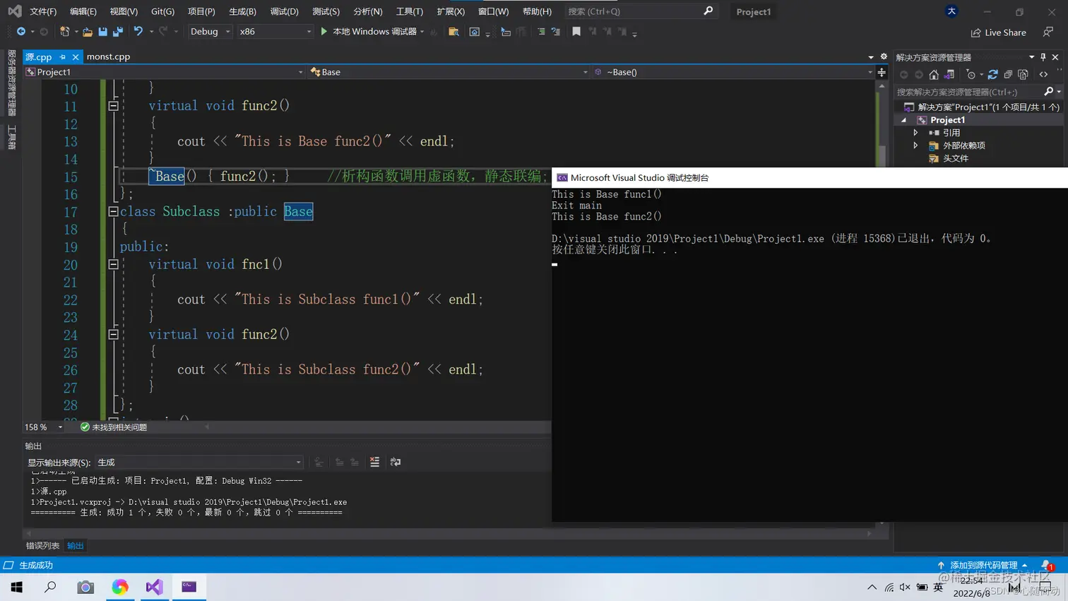Open the Debug configuration dropdown
This screenshot has width=1068, height=601.
[210, 32]
